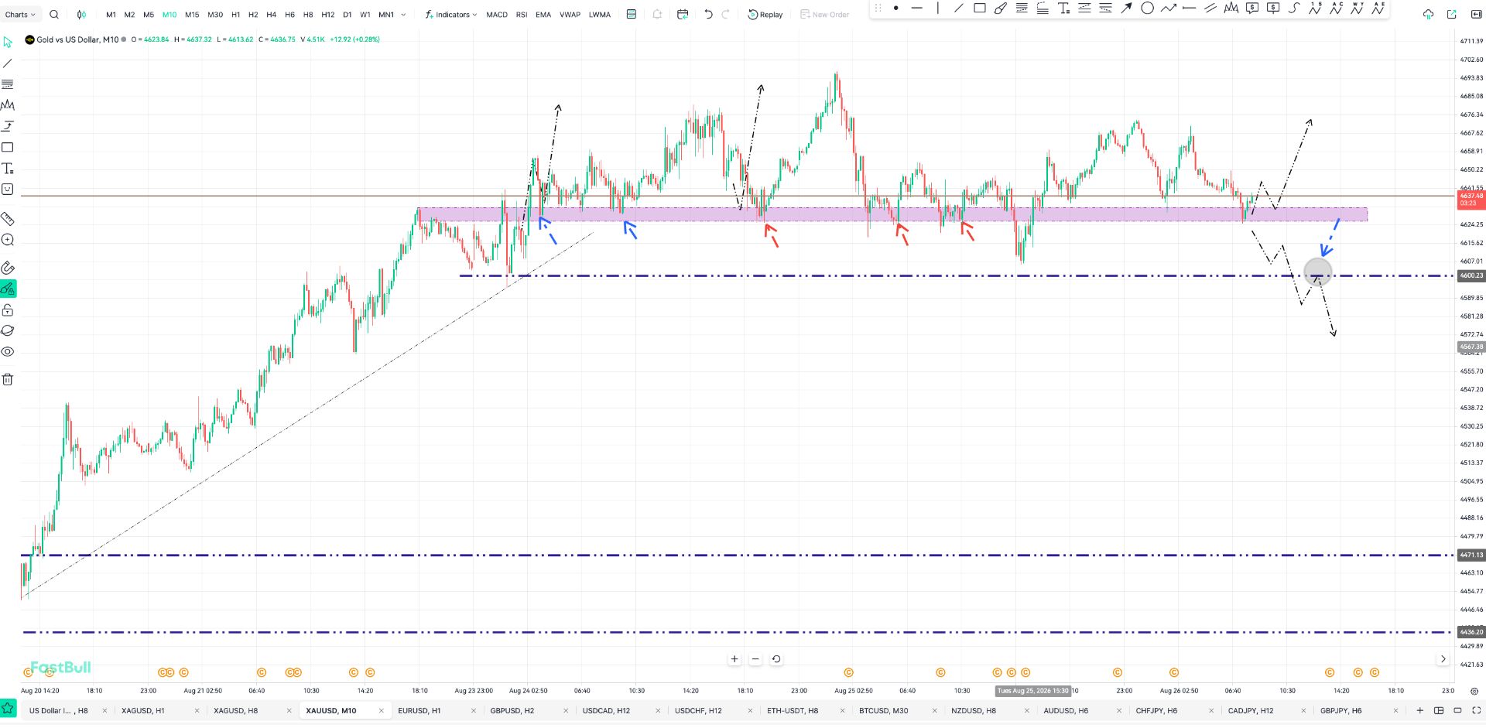This screenshot has height=728, width=1486.
Task: Click the zoom-in magnifier in left sidebar
Action: click(x=8, y=240)
